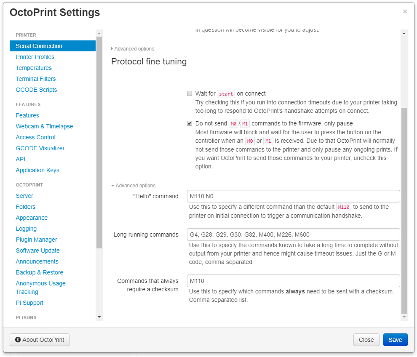417x357 pixels.
Task: Open Terminal Filters configuration
Action: tap(35, 78)
